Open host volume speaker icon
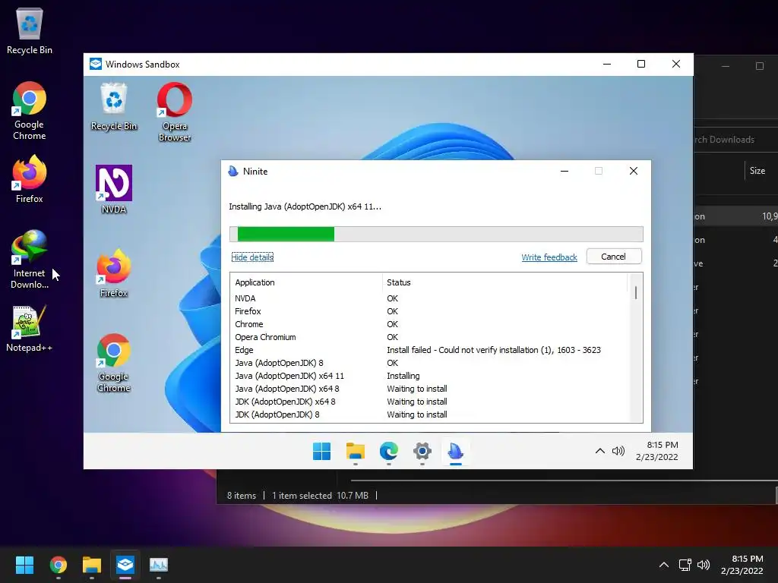Image resolution: width=778 pixels, height=583 pixels. coord(704,565)
